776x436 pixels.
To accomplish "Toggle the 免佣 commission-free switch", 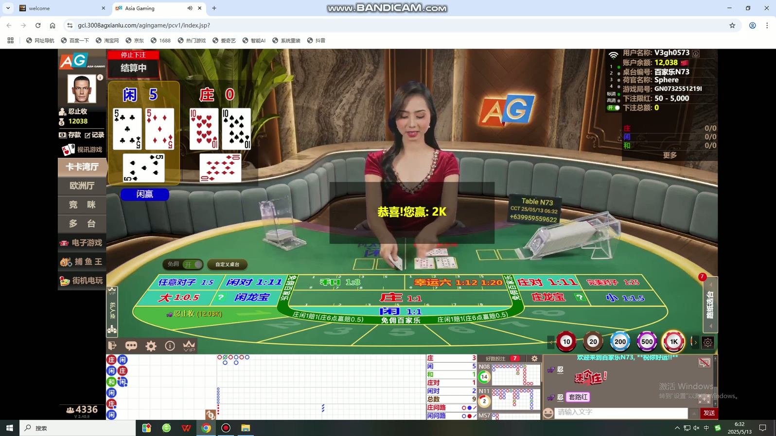I will pos(192,264).
